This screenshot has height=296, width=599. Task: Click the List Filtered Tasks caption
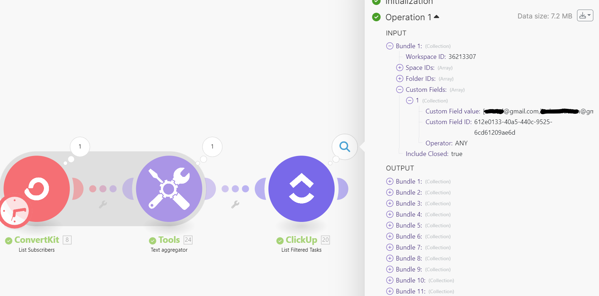point(302,250)
